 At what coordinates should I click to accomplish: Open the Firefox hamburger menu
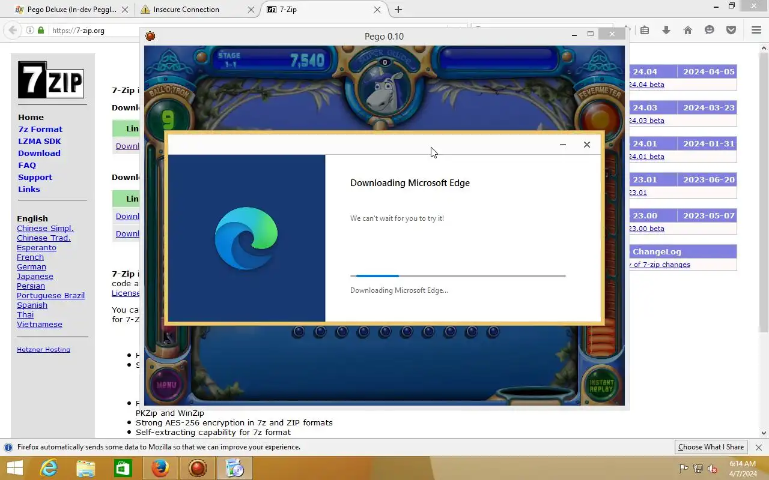(x=756, y=30)
